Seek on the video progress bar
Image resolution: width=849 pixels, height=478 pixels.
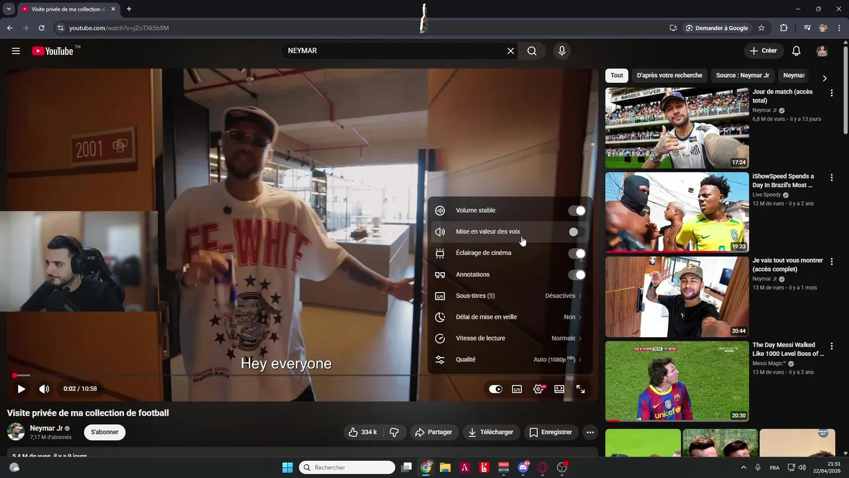pos(302,376)
